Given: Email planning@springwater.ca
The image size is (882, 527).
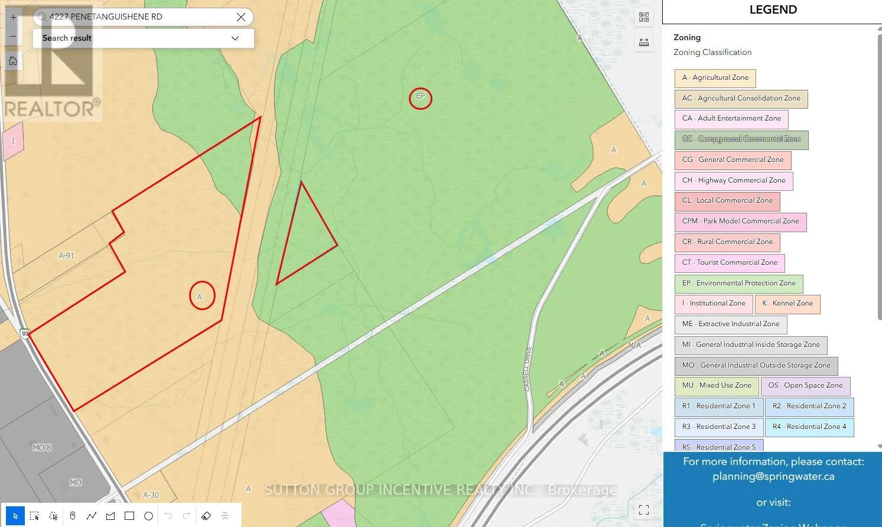Looking at the screenshot, I should [x=773, y=476].
